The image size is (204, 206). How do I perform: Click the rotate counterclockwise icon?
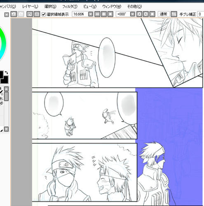tap(139, 14)
